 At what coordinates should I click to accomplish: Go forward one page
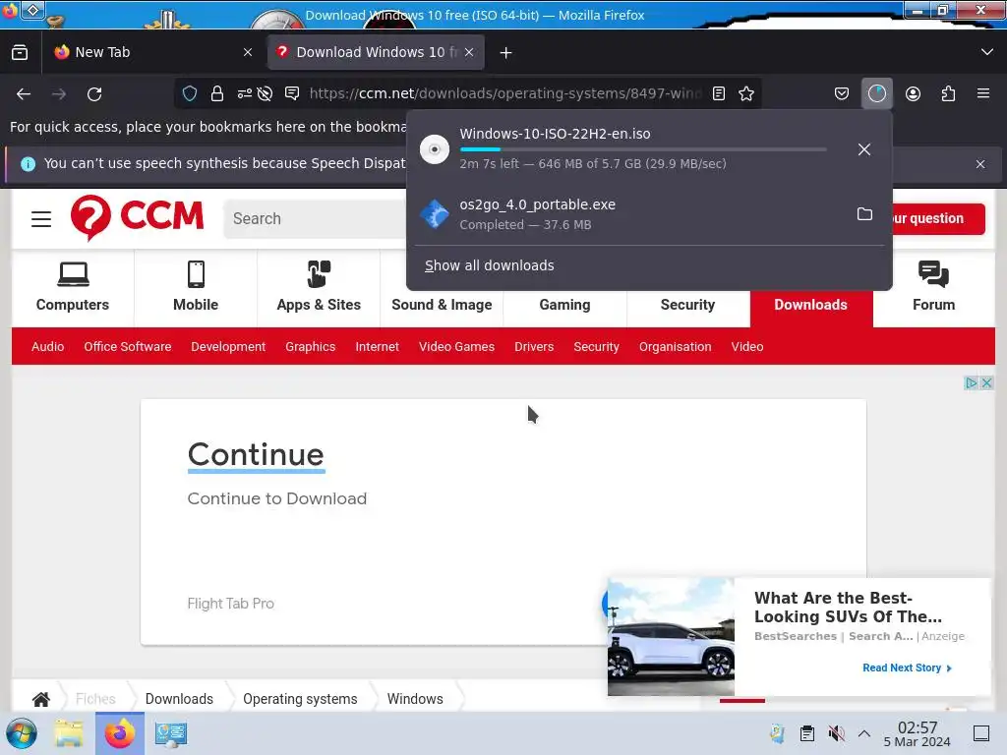coord(59,93)
